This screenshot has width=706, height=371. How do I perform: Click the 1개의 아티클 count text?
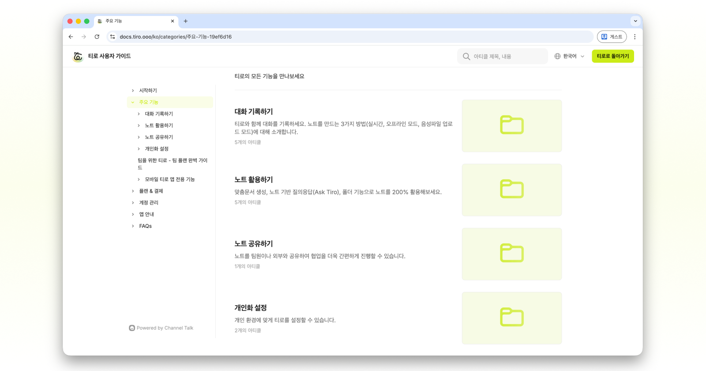pyautogui.click(x=248, y=266)
